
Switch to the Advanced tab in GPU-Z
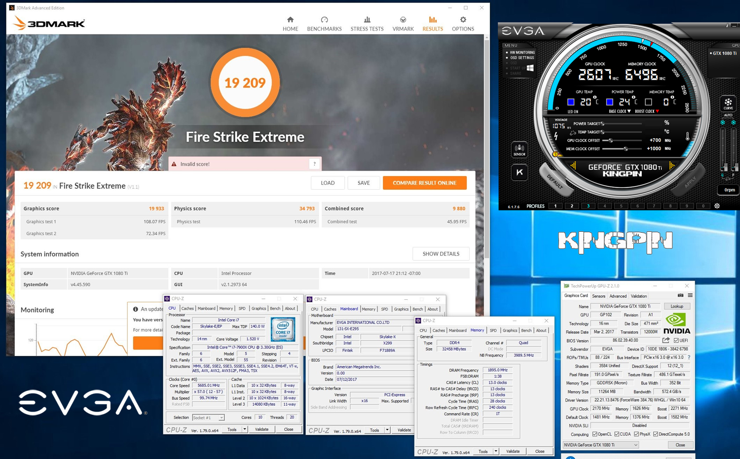pyautogui.click(x=618, y=296)
